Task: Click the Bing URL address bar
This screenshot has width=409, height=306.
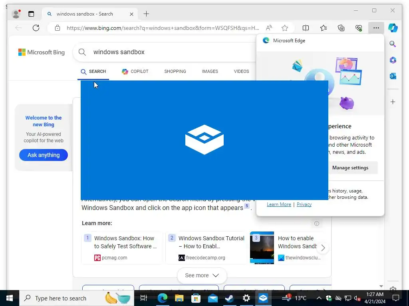Action: point(163,28)
